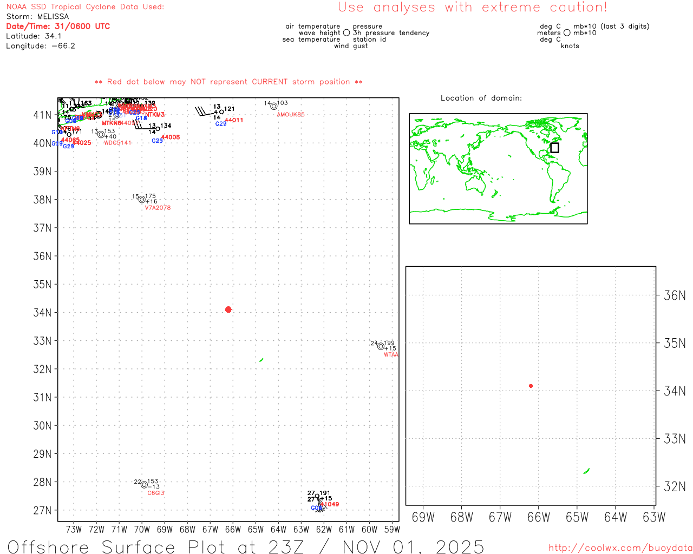Screen dimensions: 693x554
Task: Click Bermuda outline on the main plot
Action: coord(261,360)
